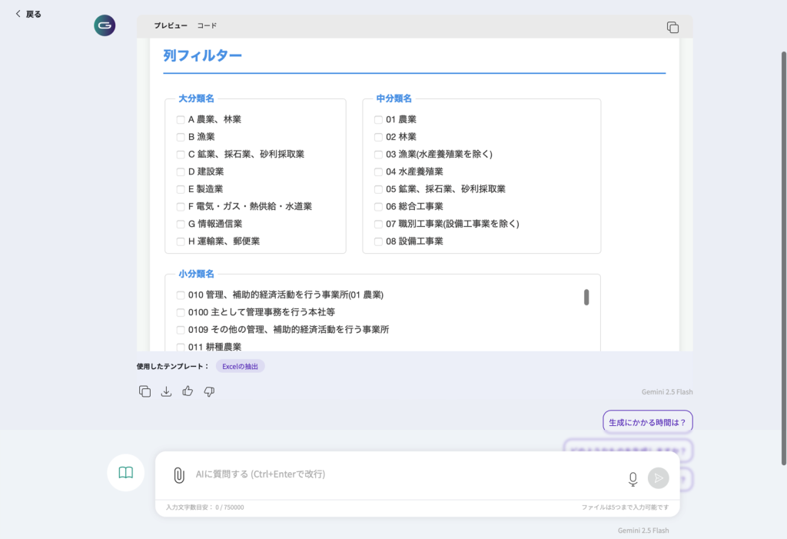Screen dimensions: 787x539
Task: Click the 生成にかかる時間は？ suggestion
Action: (647, 422)
